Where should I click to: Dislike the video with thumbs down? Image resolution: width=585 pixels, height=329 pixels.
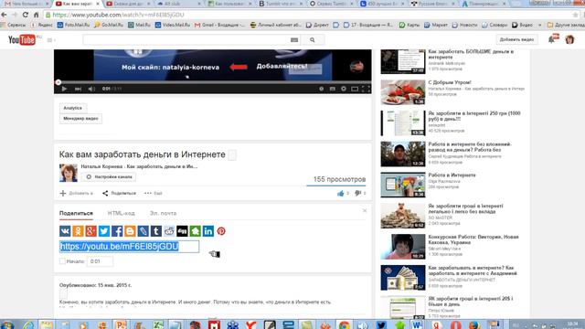(x=358, y=193)
